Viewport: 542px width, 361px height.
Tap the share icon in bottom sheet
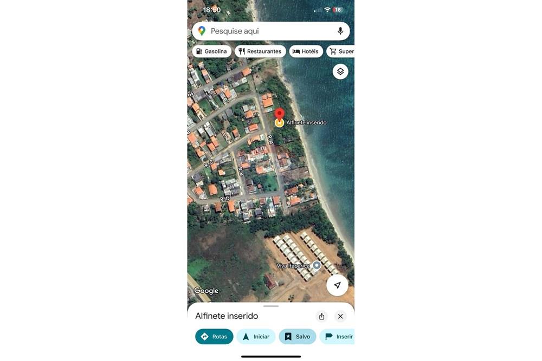pos(321,316)
